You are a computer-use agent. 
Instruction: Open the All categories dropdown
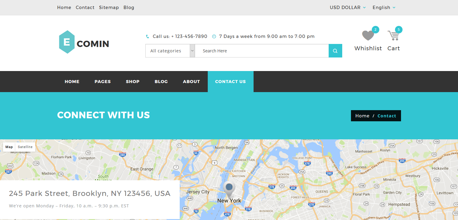click(170, 51)
